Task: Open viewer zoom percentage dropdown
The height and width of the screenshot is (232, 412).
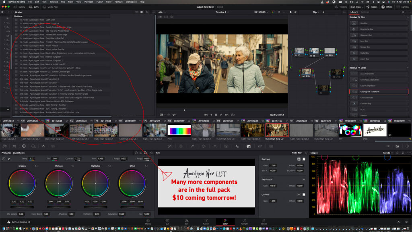Action: click(x=162, y=12)
